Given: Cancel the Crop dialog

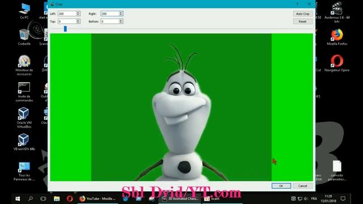Looking at the screenshot, I should (302, 186).
